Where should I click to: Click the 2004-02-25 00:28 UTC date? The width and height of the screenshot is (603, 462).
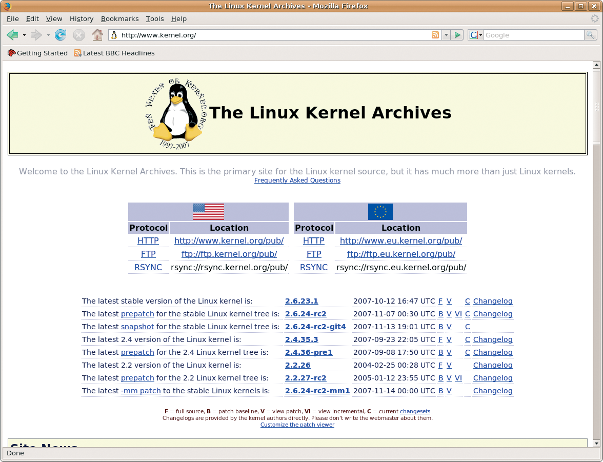[x=394, y=365]
